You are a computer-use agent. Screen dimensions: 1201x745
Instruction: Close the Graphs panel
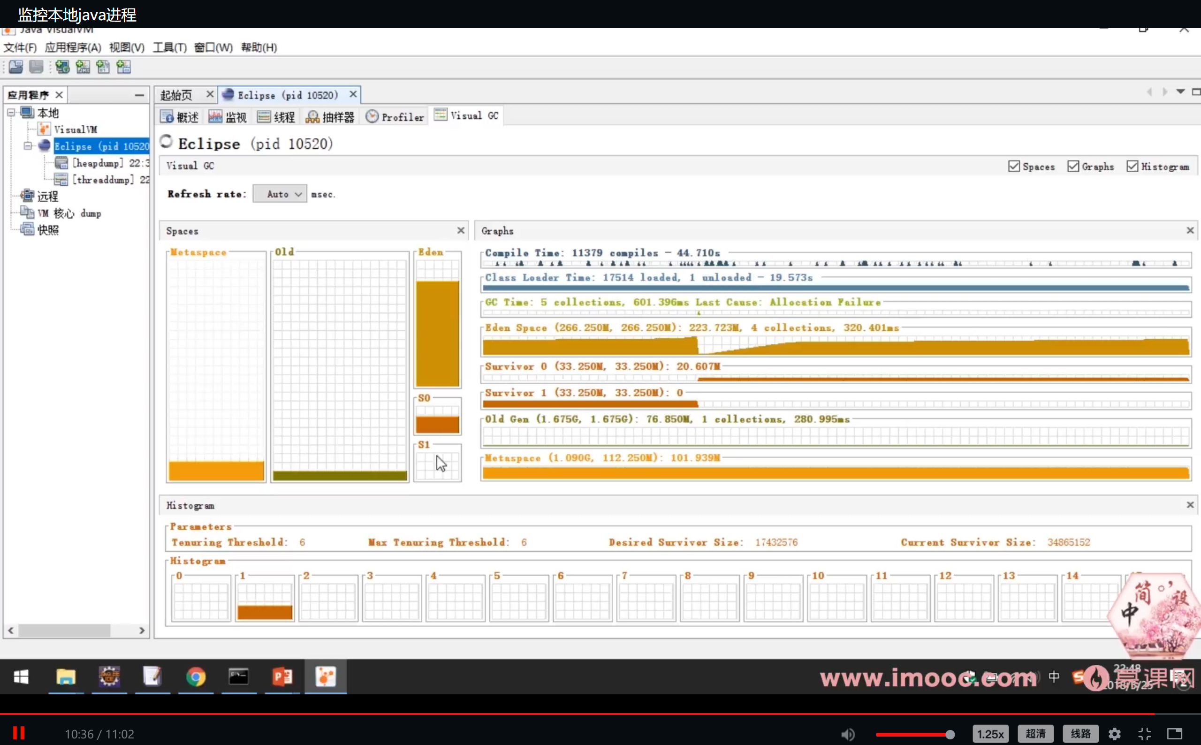coord(1190,231)
